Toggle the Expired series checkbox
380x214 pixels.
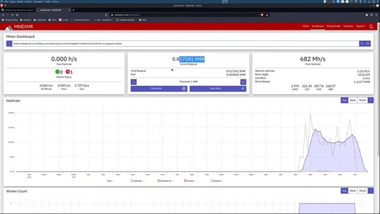(x=212, y=181)
